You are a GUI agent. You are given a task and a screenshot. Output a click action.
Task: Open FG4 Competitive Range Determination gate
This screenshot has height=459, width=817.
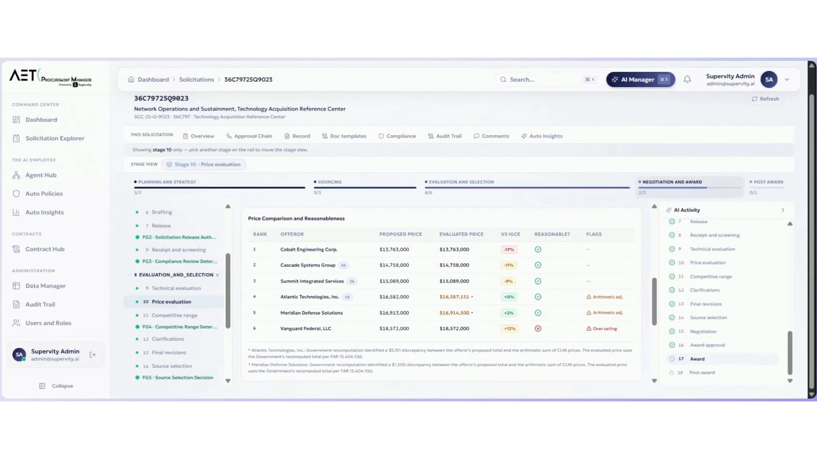click(177, 327)
